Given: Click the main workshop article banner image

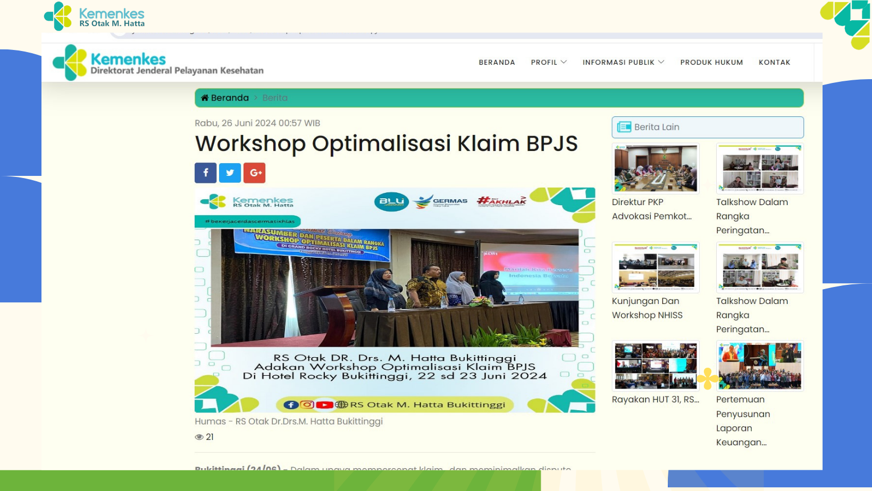Looking at the screenshot, I should tap(395, 300).
